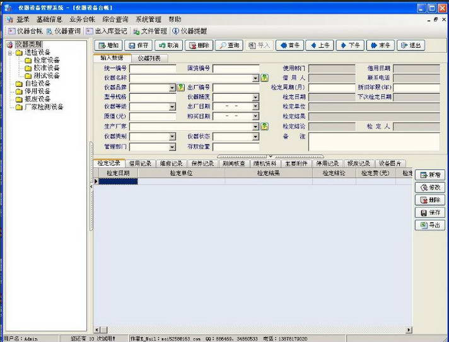Open 仪器提醒 reminder from toolbar

(189, 30)
